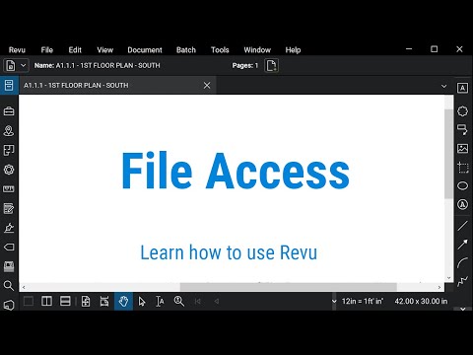Open the Properties gear panel
The height and width of the screenshot is (355, 473).
click(x=9, y=170)
